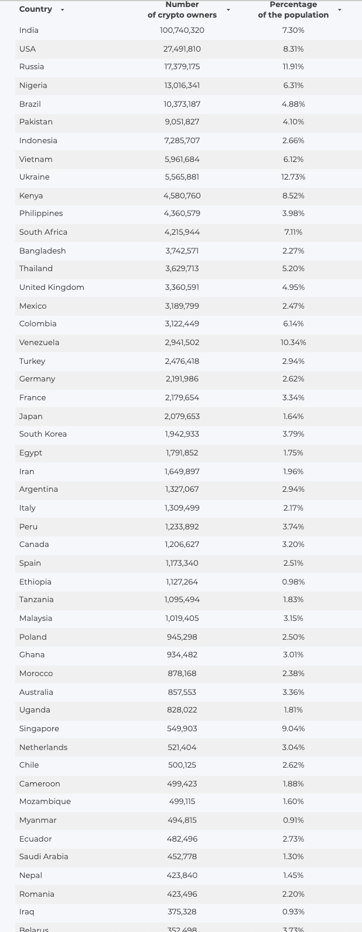Click the Country column header
Viewport: 362px width, 932px height.
(x=35, y=9)
